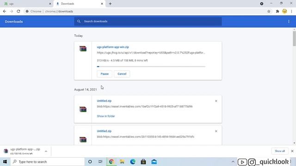Open the Downloads page more actions menu
The image size is (296, 166).
pos(289,22)
